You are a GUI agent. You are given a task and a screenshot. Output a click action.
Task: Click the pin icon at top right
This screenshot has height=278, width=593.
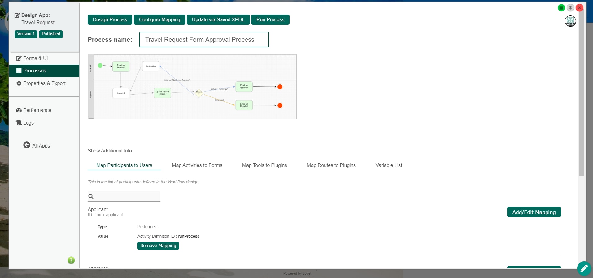(570, 8)
